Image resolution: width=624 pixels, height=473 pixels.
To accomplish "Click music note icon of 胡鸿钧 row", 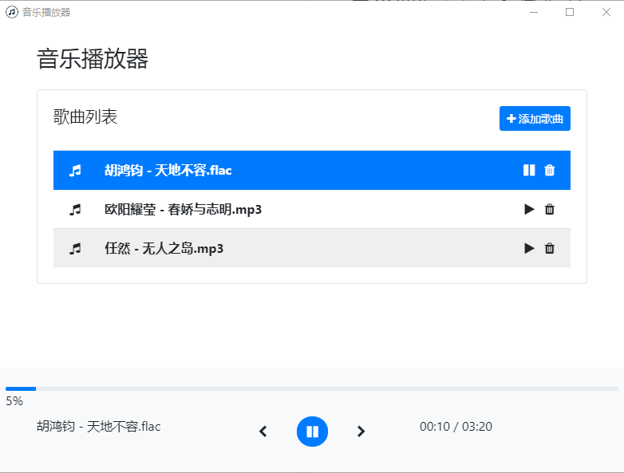I will [x=75, y=170].
